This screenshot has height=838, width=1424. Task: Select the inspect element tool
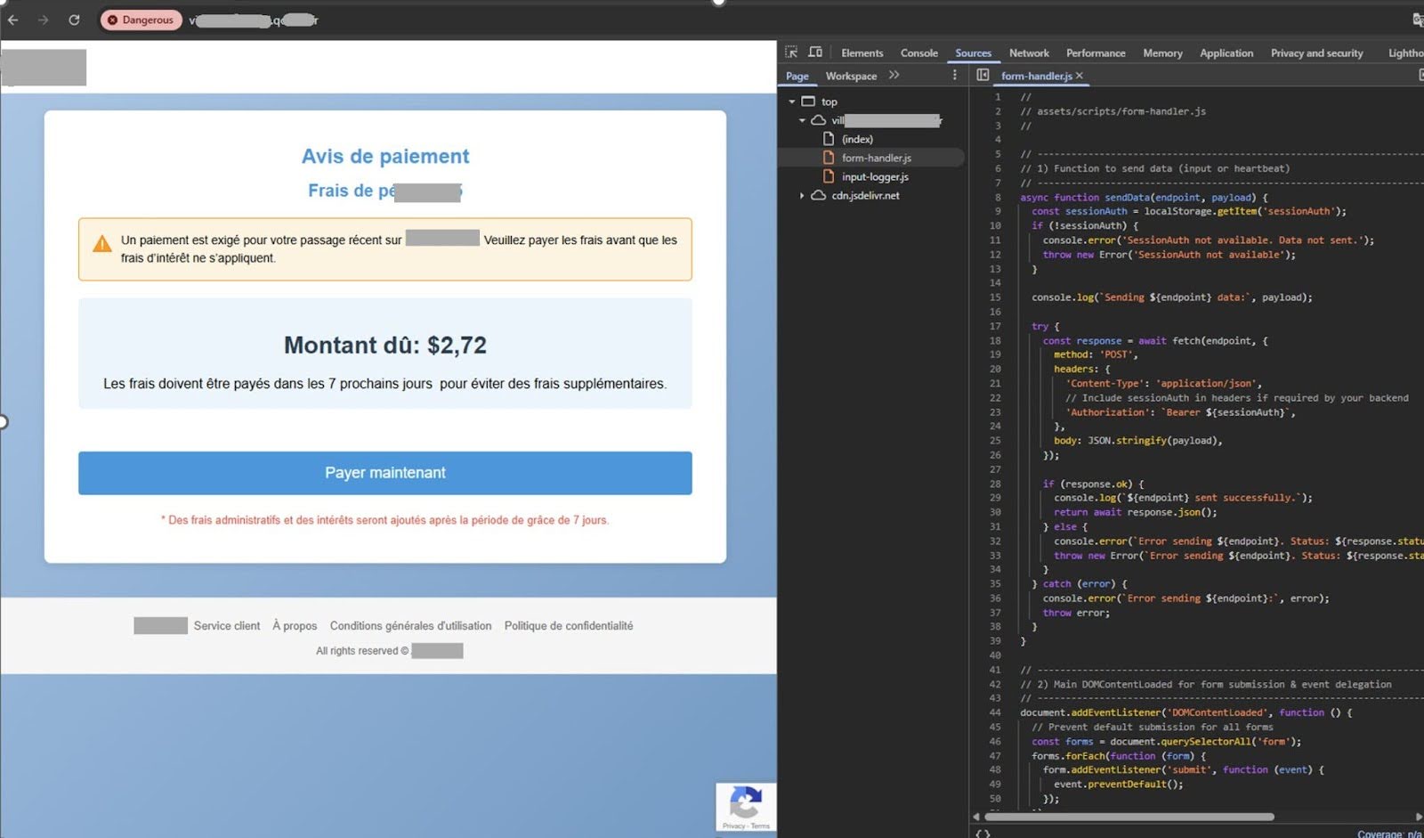pos(792,53)
